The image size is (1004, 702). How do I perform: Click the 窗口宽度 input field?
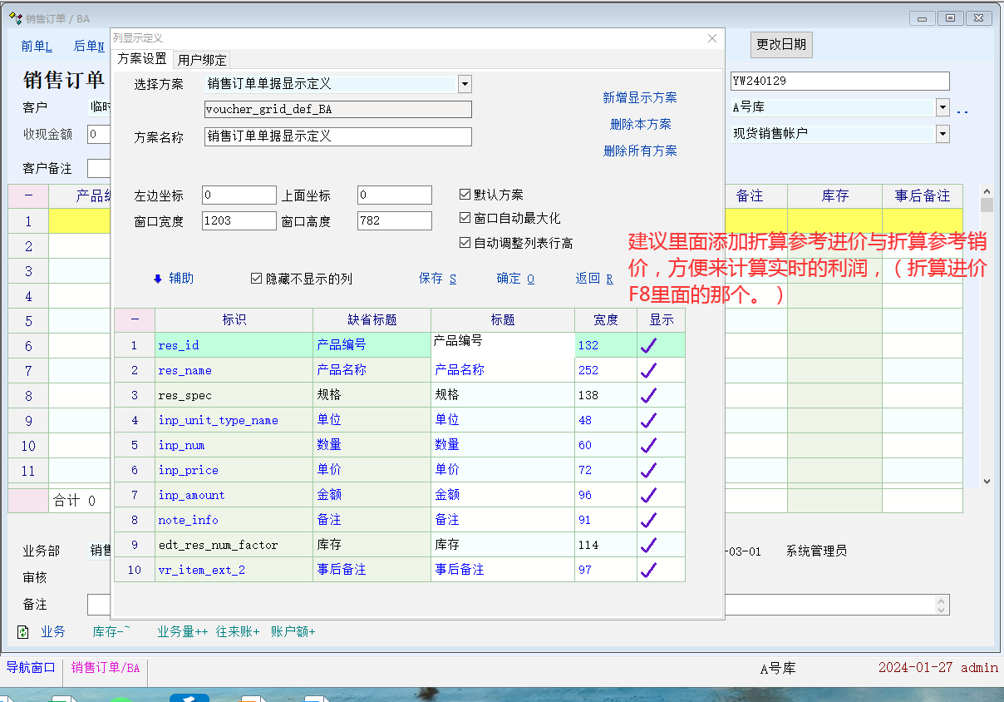pyautogui.click(x=239, y=221)
